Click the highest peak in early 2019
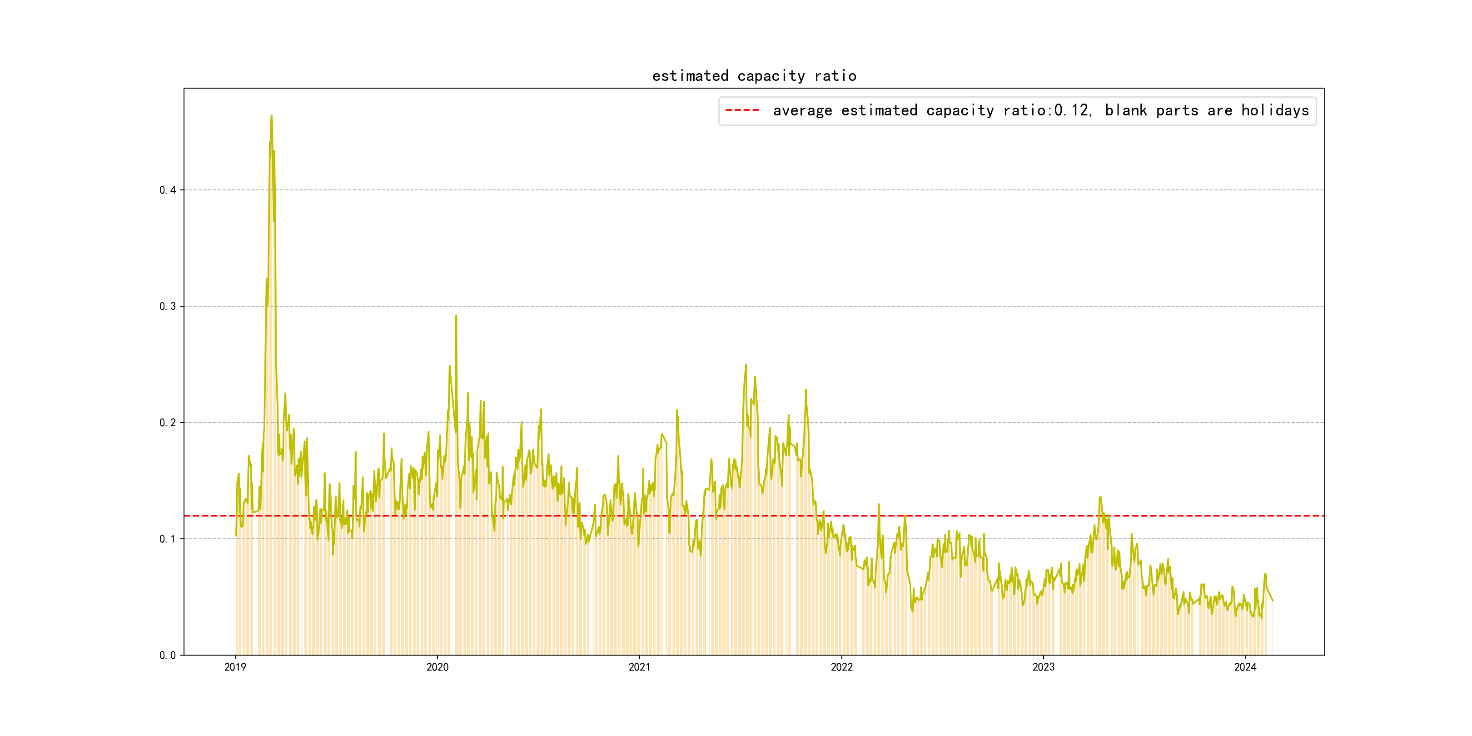 coord(271,116)
